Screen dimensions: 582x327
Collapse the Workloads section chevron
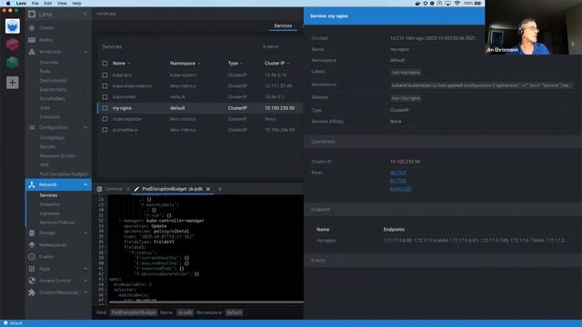85,52
